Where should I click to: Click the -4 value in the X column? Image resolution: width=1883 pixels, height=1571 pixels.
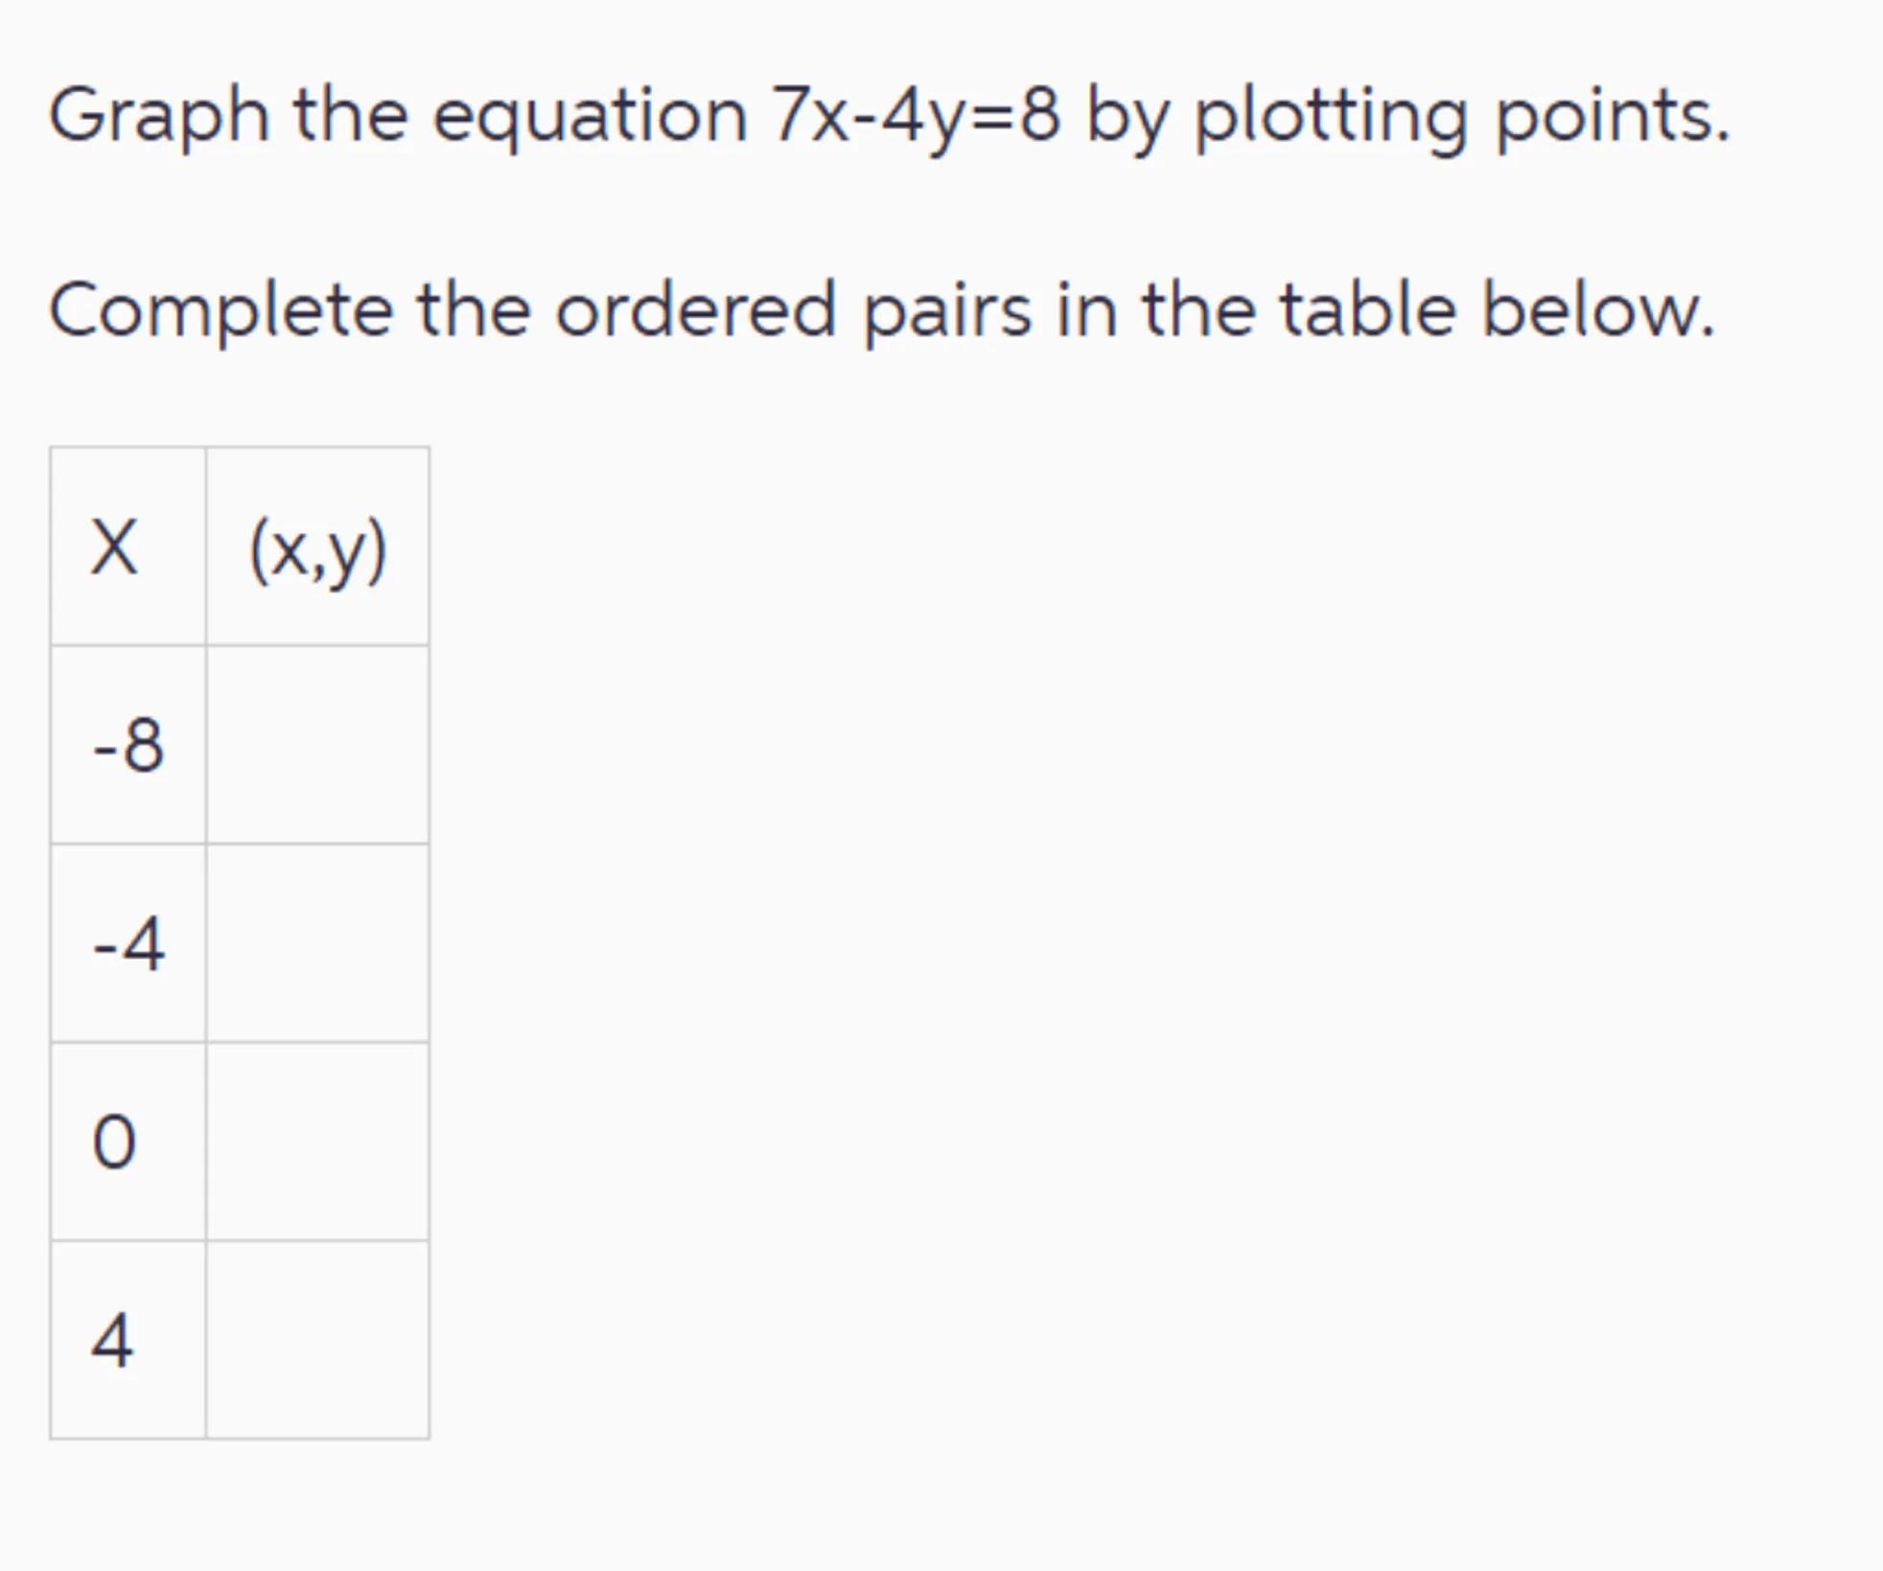[x=128, y=944]
